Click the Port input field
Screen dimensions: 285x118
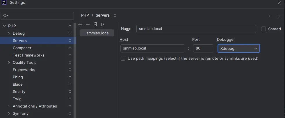203,48
